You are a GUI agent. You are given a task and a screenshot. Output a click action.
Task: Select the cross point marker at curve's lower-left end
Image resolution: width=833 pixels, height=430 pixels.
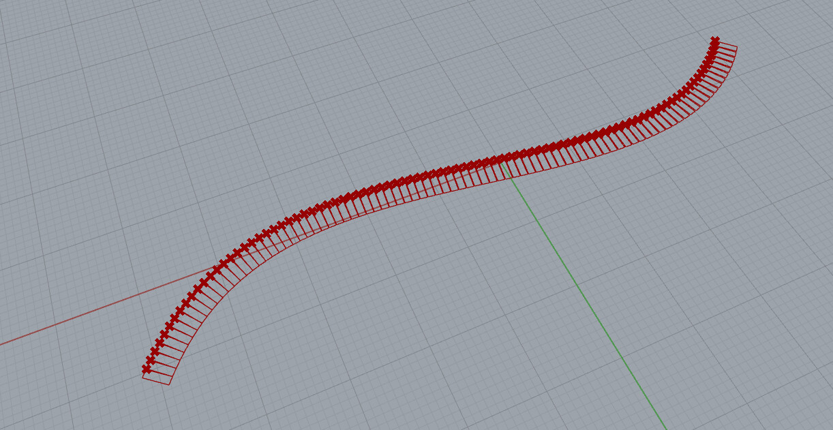[x=147, y=369]
